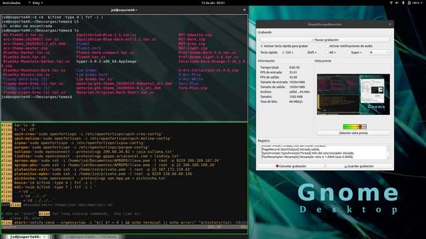
Task: Click the microphone indicator in the top bar
Action: (403, 3)
